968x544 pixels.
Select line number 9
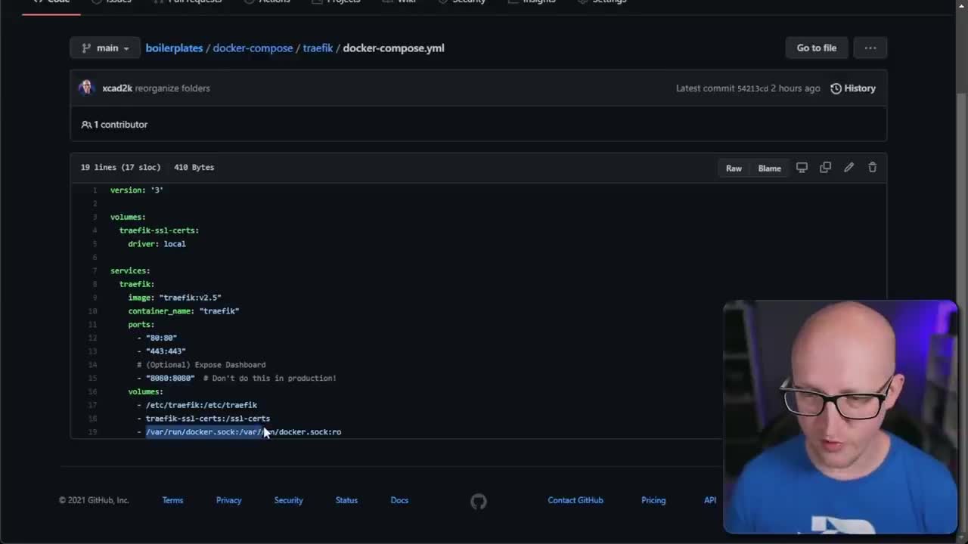[94, 298]
